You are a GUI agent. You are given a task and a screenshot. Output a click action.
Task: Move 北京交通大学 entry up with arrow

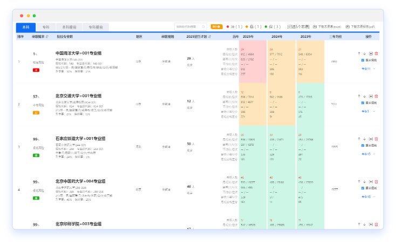(x=359, y=96)
